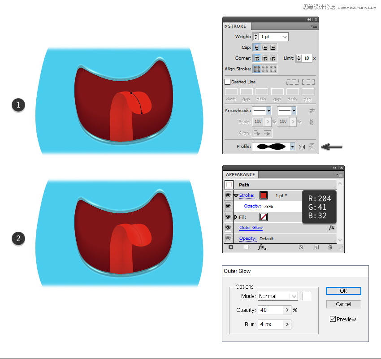Open Outer Glow color swatch

coord(307,296)
